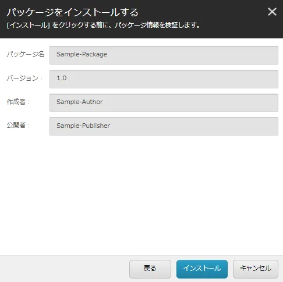Viewport: 283px width, 282px height.
Task: Click the 公開者 field containing Sample-Publisher
Action: click(x=164, y=126)
